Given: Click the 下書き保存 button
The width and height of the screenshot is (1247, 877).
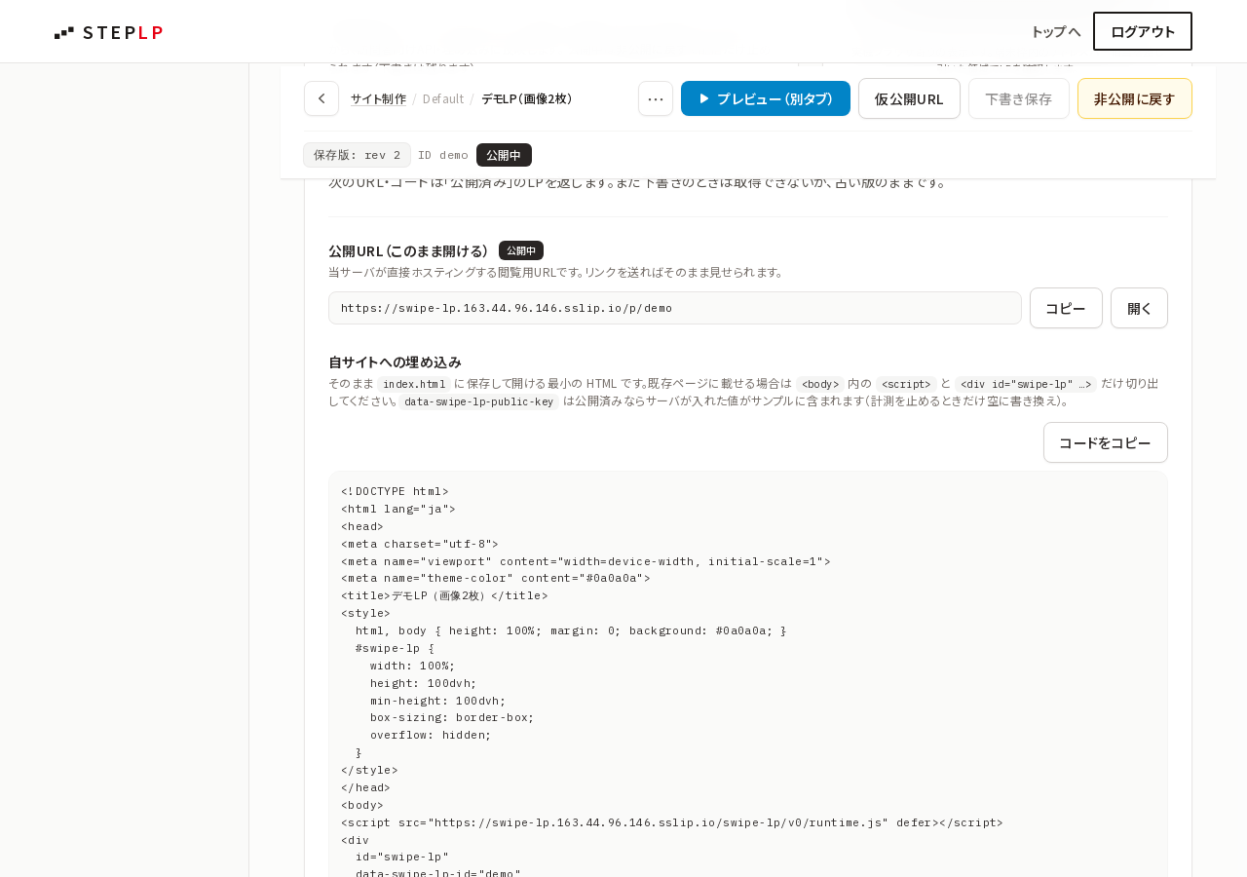Looking at the screenshot, I should (x=1018, y=98).
